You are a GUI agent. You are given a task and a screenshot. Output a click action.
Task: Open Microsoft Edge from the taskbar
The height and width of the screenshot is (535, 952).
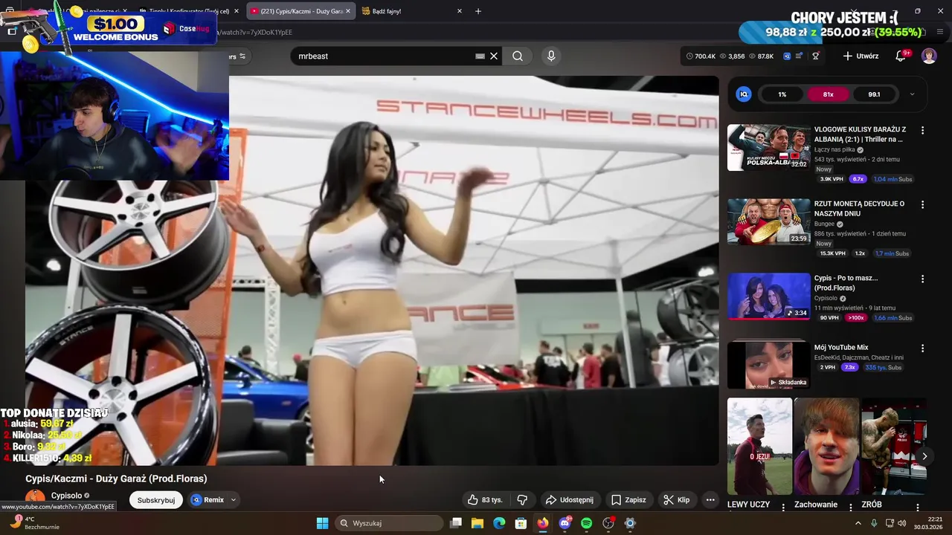click(x=499, y=523)
